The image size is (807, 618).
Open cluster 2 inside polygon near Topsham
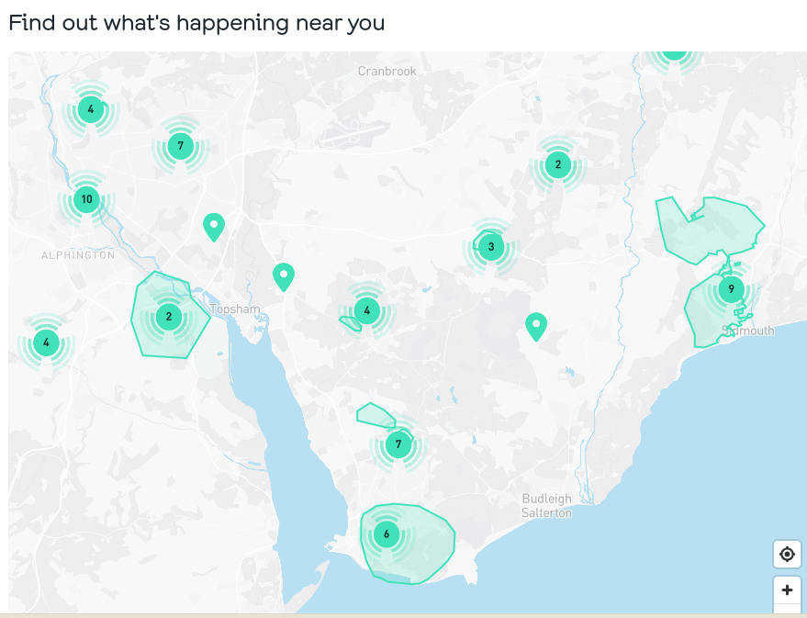point(169,318)
